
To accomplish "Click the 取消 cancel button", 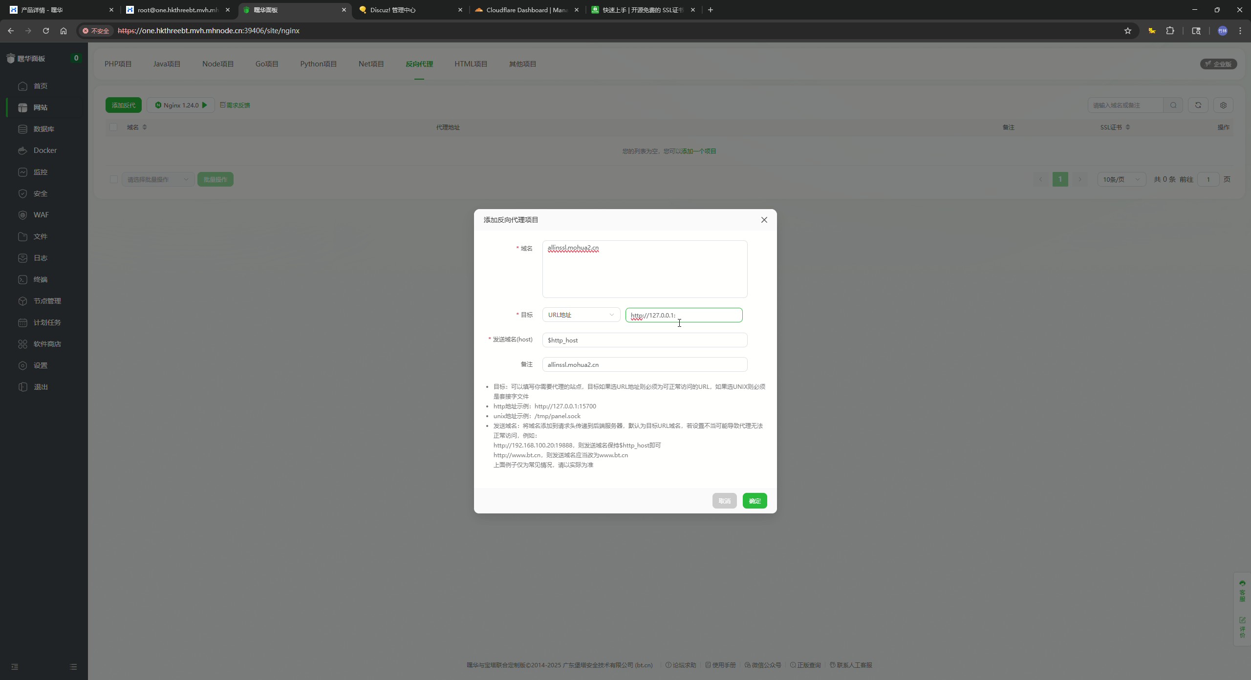I will [724, 501].
